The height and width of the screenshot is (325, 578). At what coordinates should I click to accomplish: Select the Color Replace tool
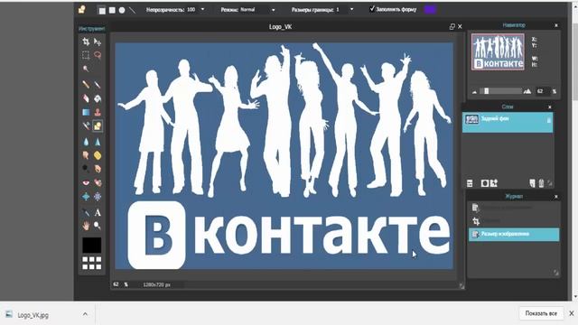[86, 125]
